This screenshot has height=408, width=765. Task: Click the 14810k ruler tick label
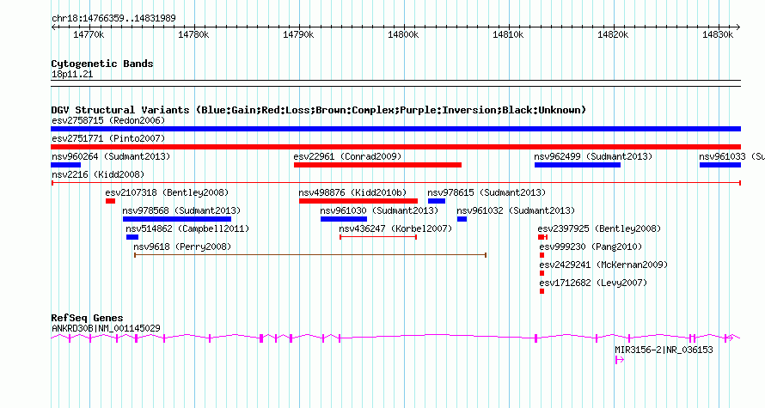click(508, 35)
